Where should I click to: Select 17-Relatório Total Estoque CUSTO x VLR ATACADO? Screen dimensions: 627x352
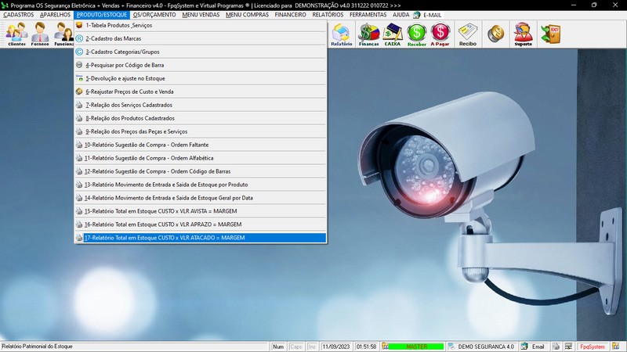[201, 238]
